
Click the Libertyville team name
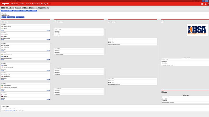click(6, 47)
